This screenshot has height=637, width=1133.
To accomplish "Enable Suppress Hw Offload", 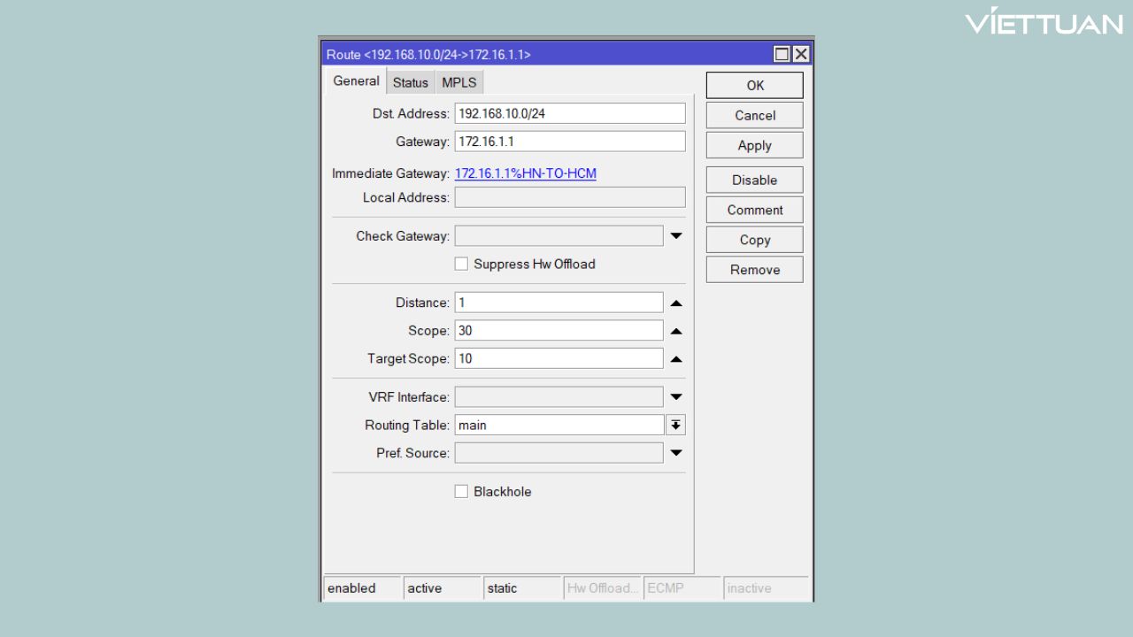I will point(461,264).
